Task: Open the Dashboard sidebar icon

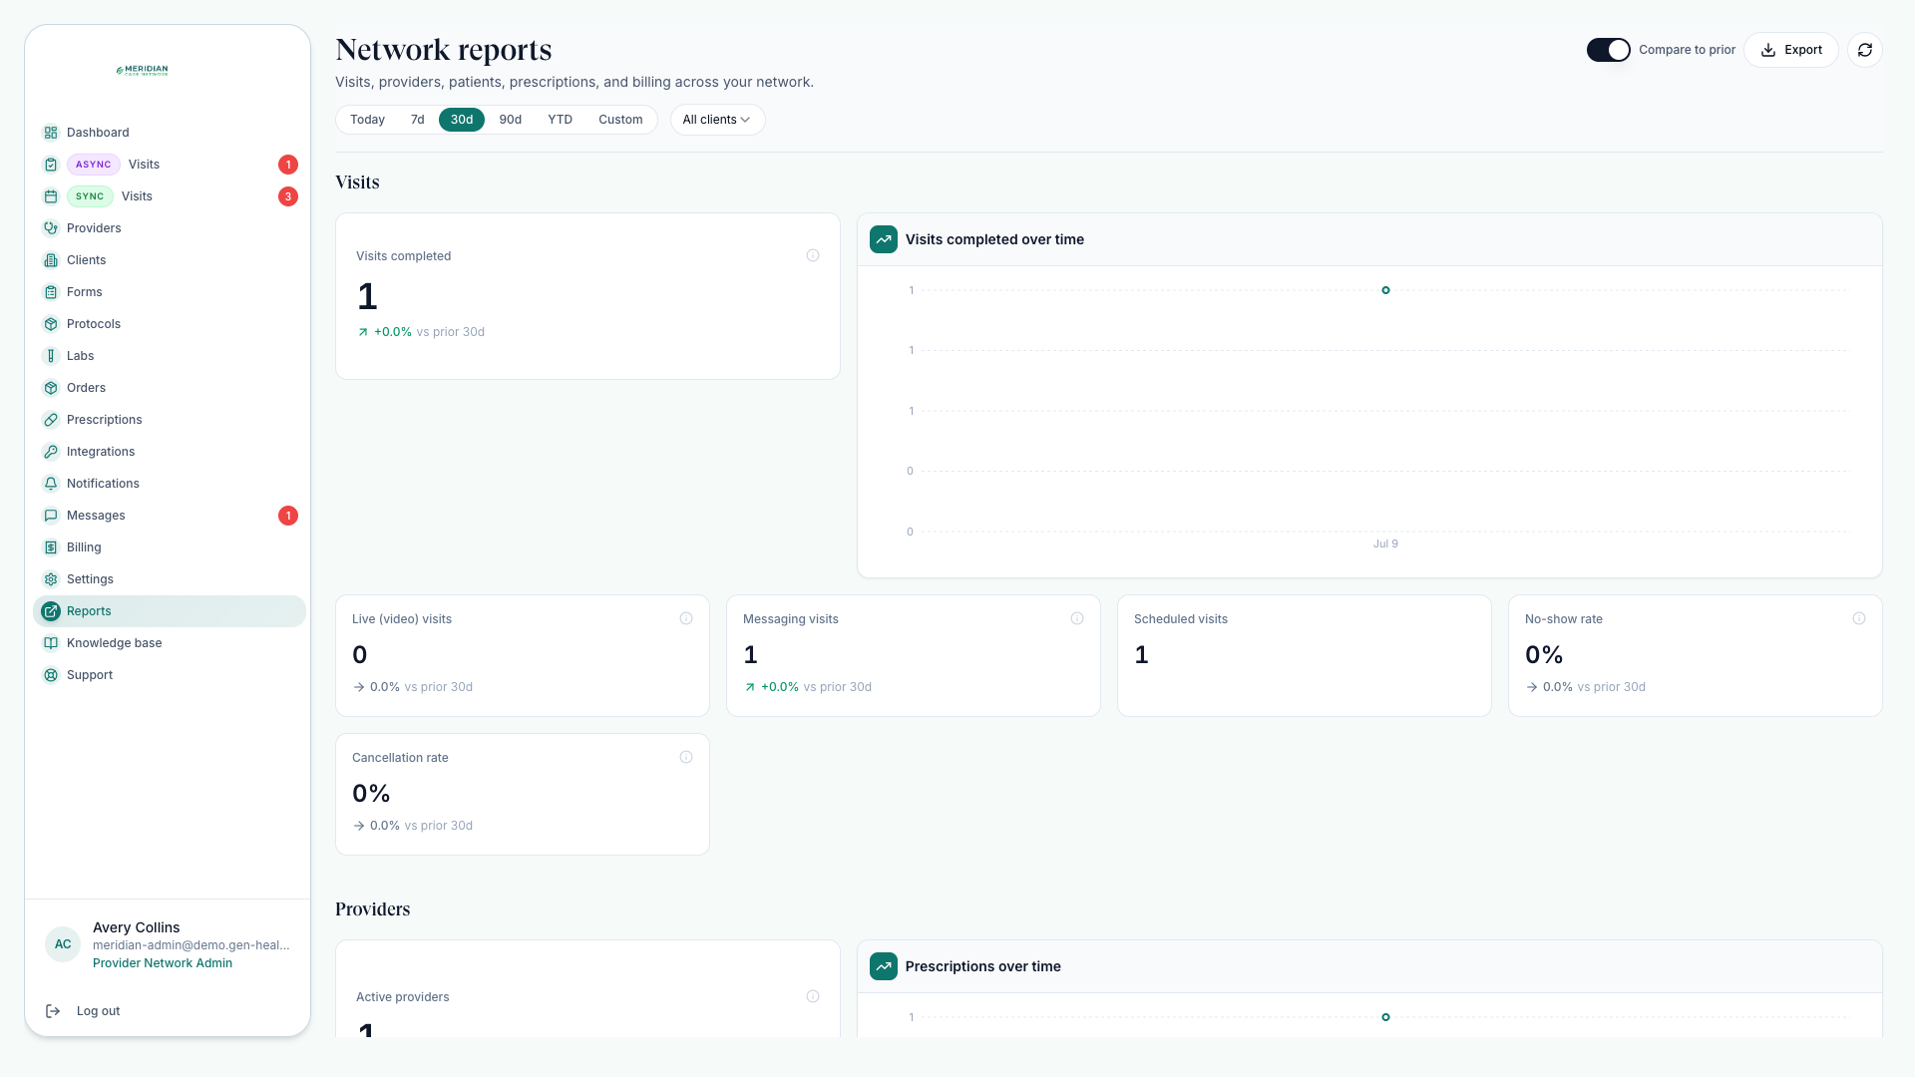Action: point(51,133)
